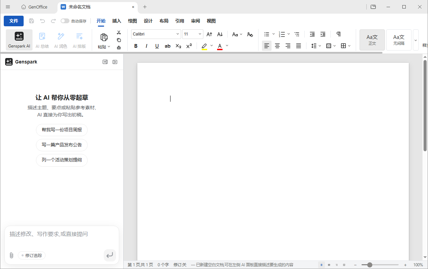
Task: Click the format painter icon
Action: (119, 47)
